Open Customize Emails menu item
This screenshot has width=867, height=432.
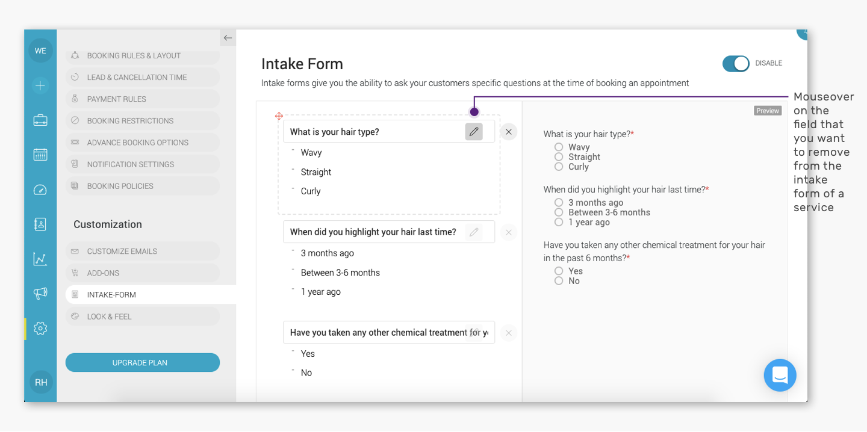143,251
